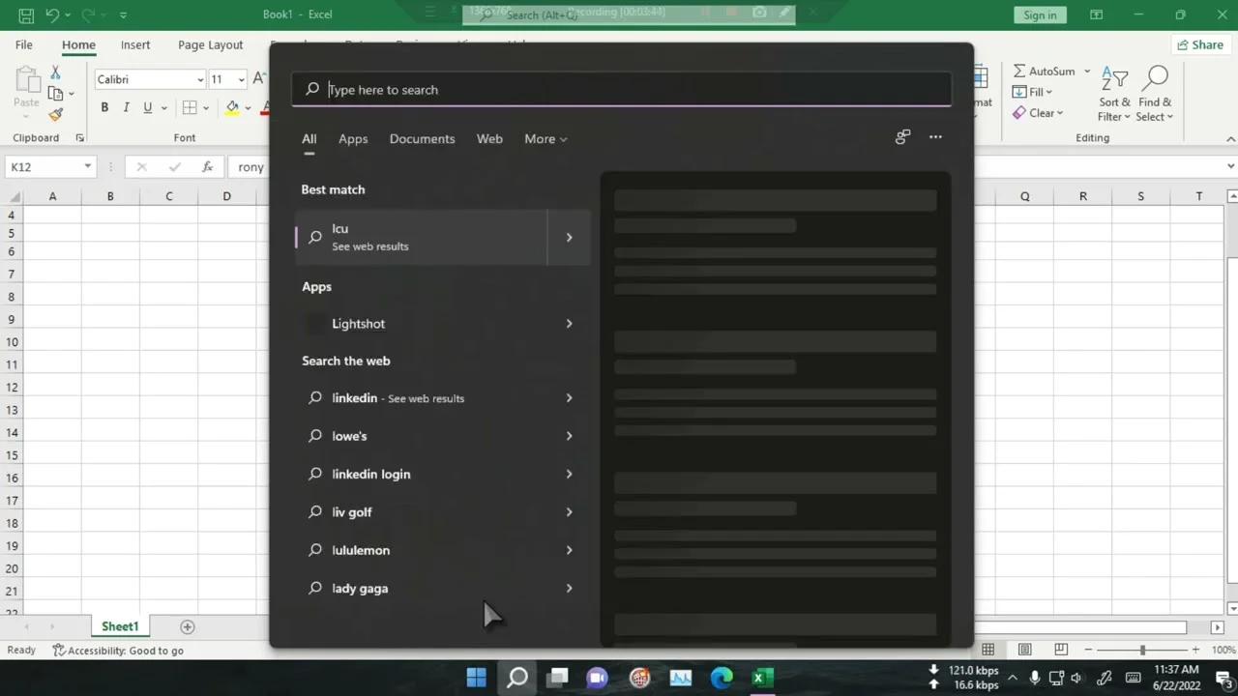Open the font size dropdown
This screenshot has height=696, width=1238.
[x=240, y=79]
